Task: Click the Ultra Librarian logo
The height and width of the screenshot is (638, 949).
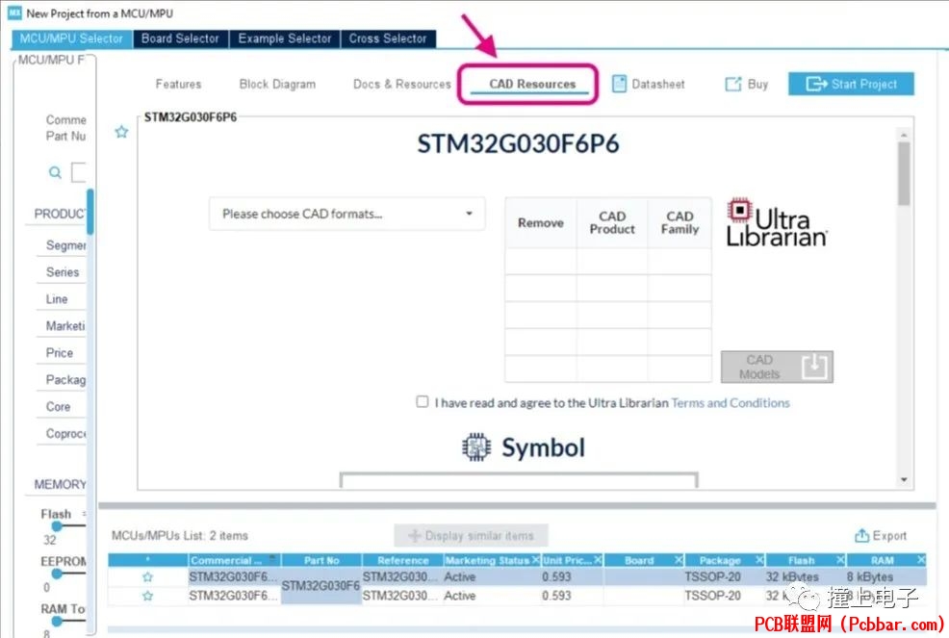Action: pos(777,222)
